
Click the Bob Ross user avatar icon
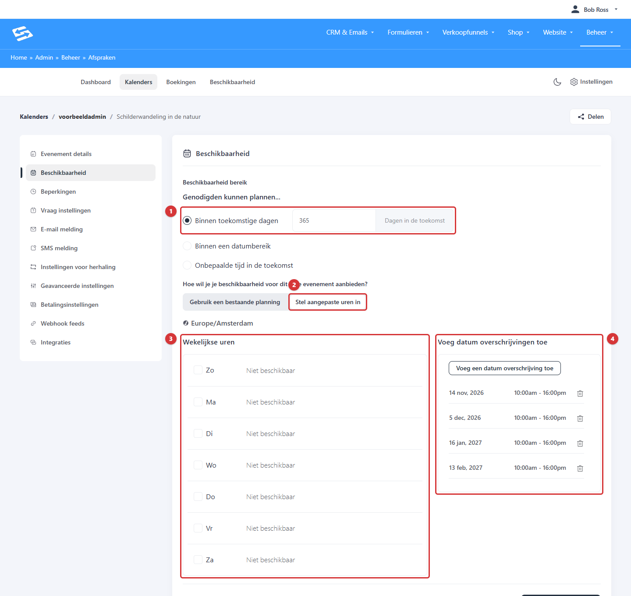point(575,9)
